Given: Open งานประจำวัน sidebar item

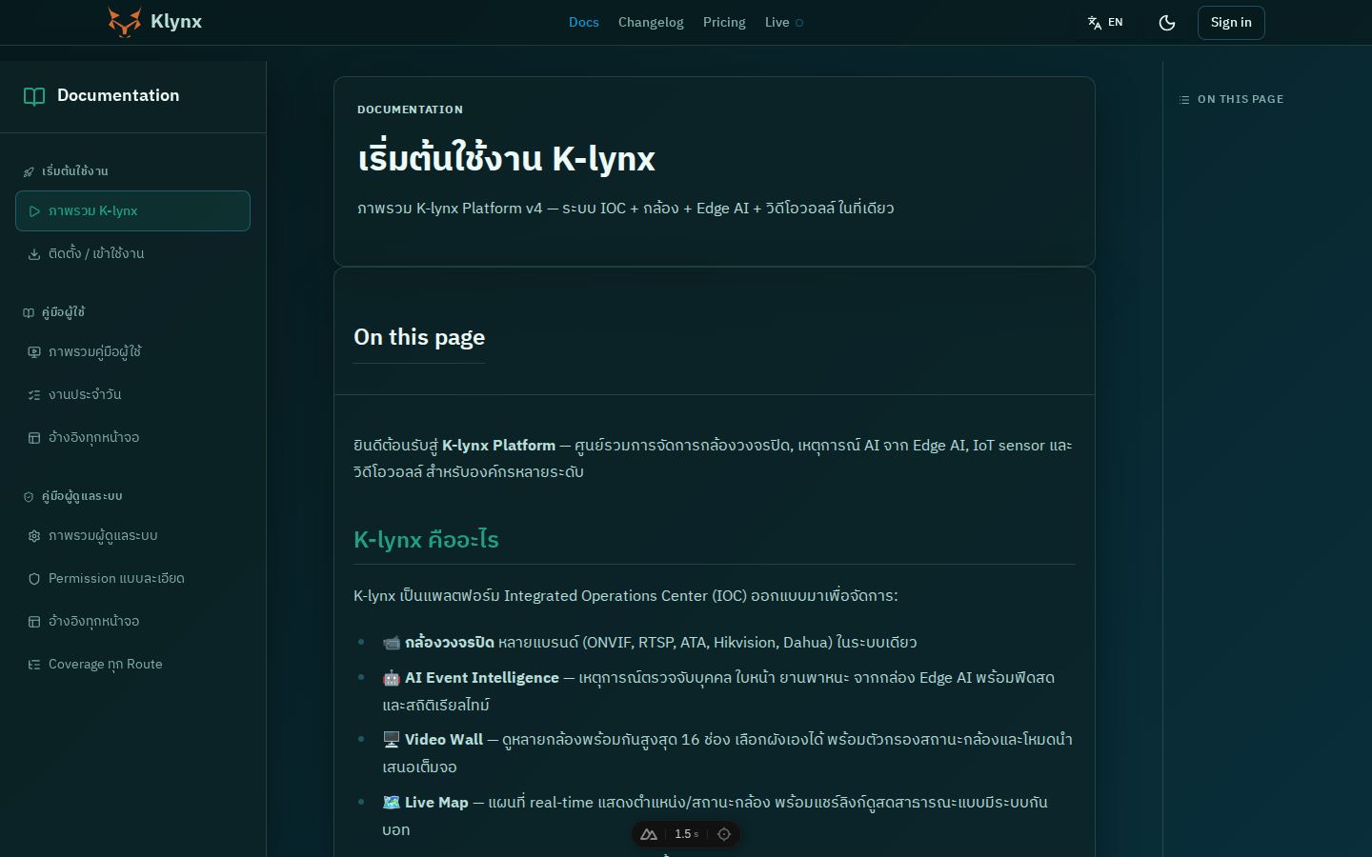Looking at the screenshot, I should click(132, 394).
